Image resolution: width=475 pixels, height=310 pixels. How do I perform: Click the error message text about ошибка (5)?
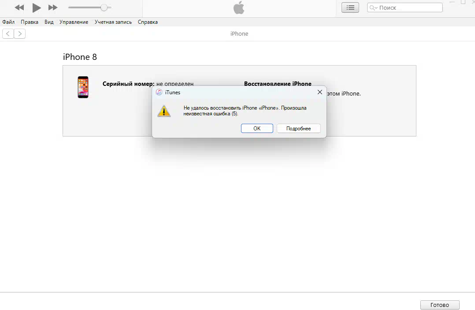coord(245,111)
